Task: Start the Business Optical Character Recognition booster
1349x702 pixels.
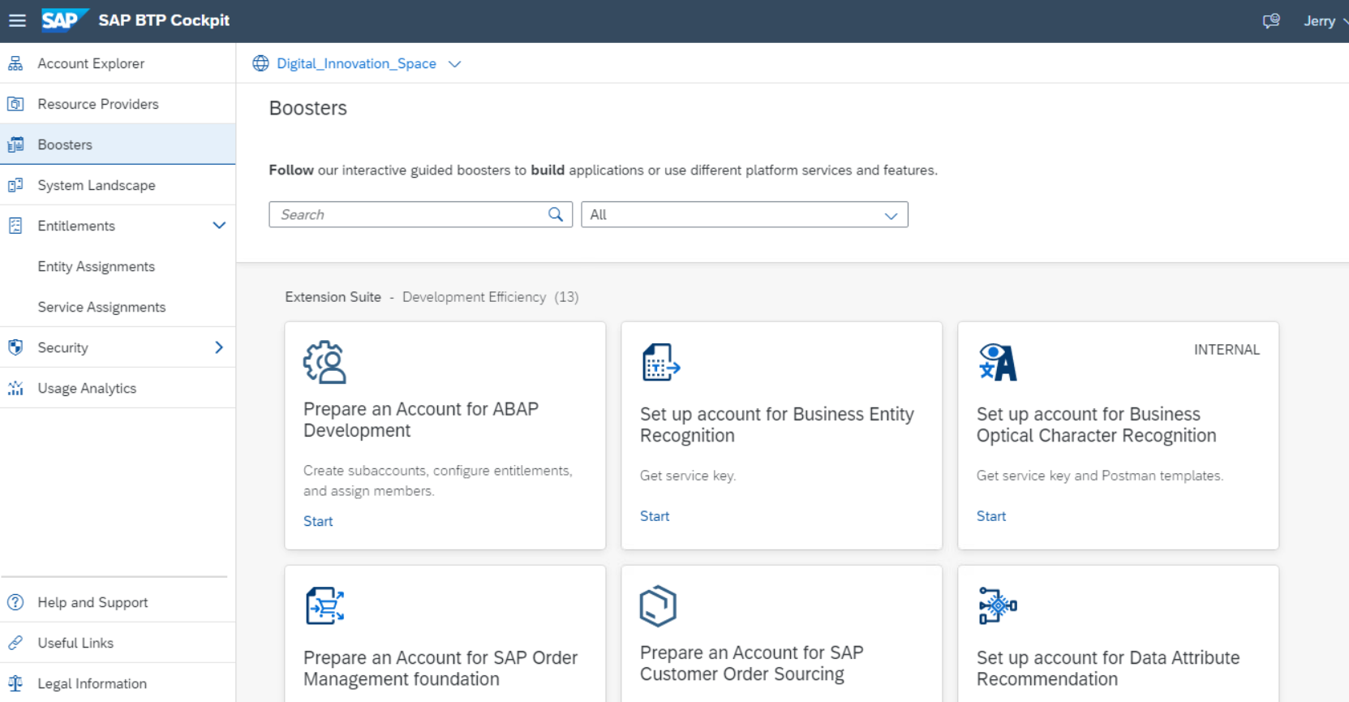Action: pos(991,516)
